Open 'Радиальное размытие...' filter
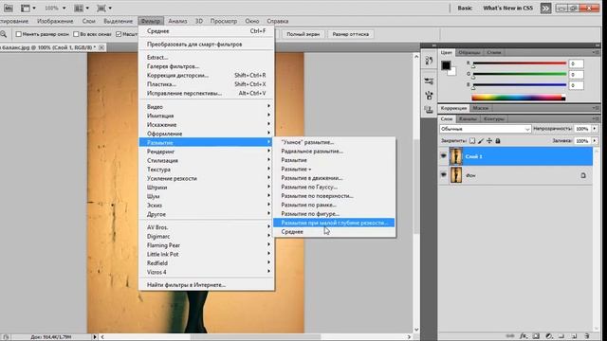Screen dimensions: 607x341 (x=334, y=152)
